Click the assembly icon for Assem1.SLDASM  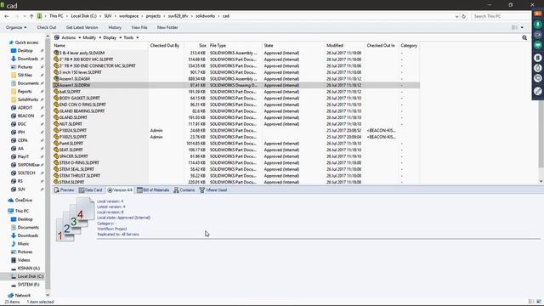[56, 79]
